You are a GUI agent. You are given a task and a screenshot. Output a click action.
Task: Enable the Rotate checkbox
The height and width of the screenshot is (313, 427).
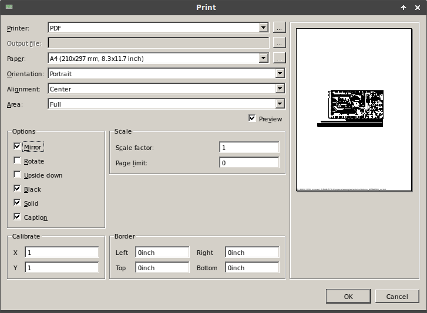[x=18, y=161]
